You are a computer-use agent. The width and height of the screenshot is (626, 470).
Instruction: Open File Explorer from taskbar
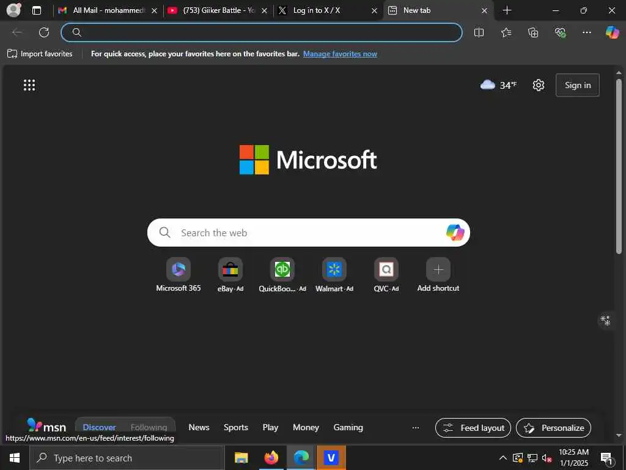click(x=241, y=458)
